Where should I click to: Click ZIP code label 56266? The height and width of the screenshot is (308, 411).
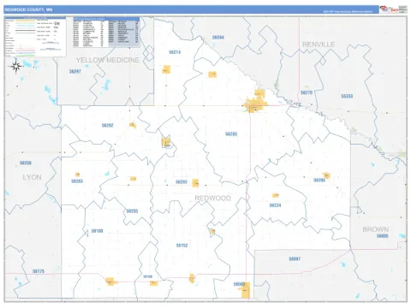click(319, 181)
